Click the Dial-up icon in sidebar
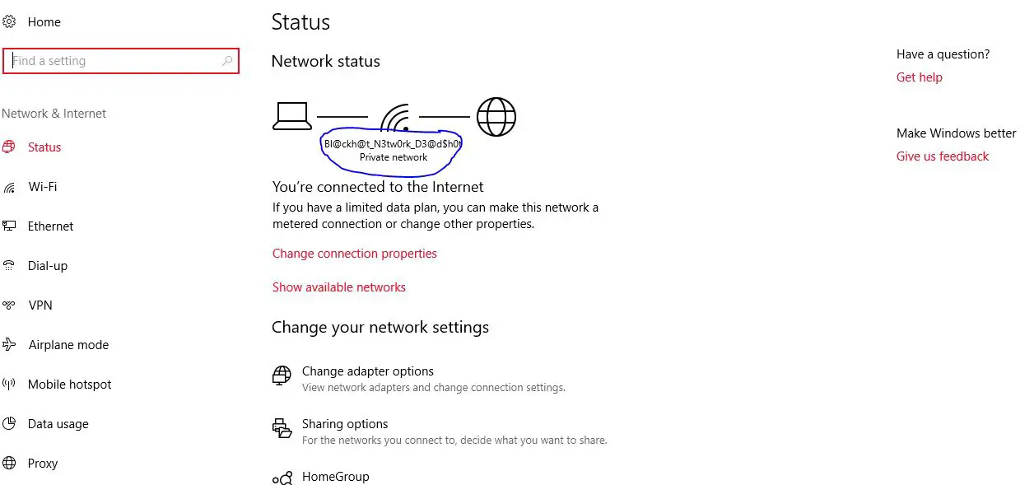 9,265
